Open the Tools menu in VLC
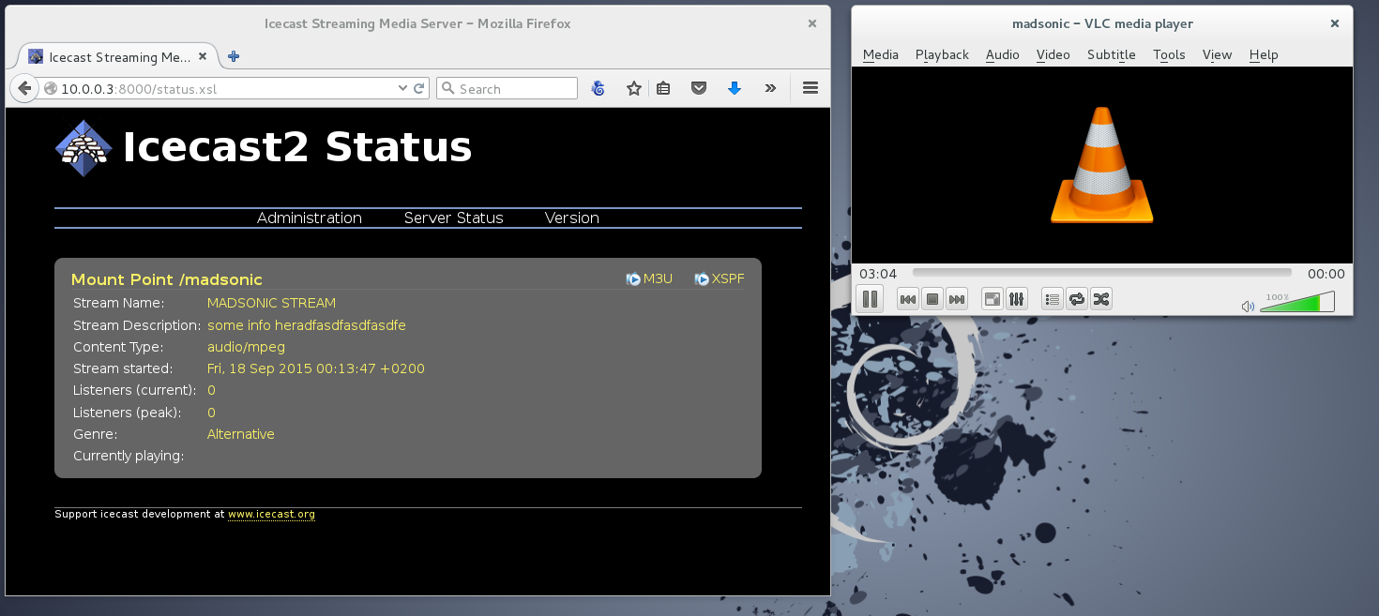The height and width of the screenshot is (616, 1379). (1169, 54)
